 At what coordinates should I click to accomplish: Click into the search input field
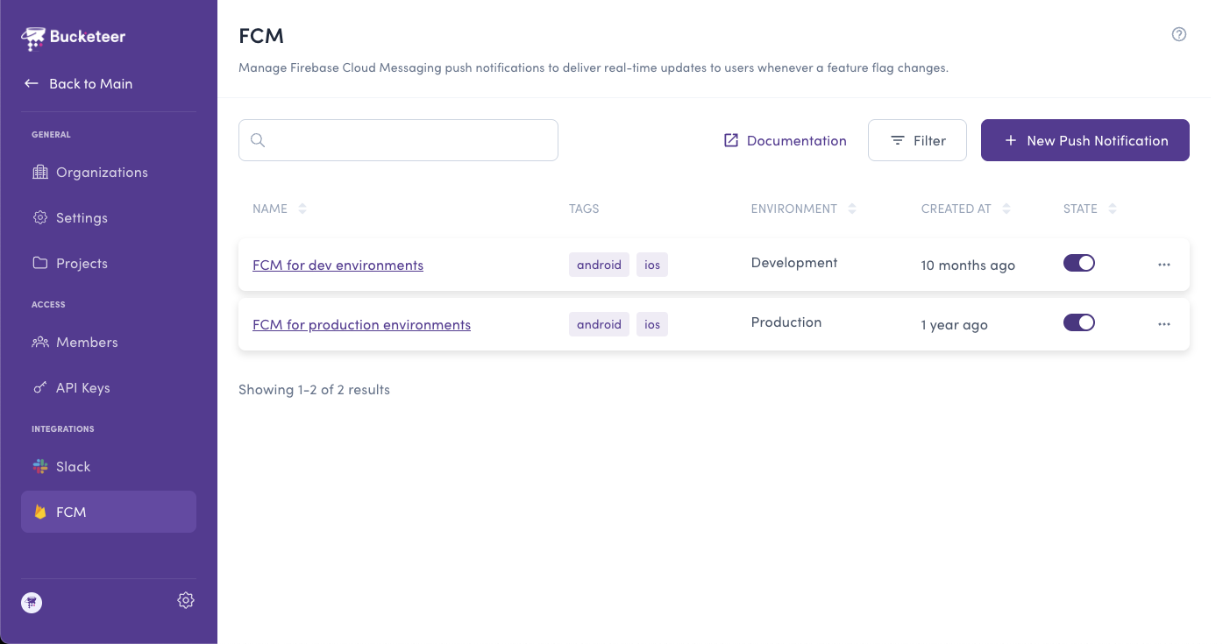[x=410, y=140]
